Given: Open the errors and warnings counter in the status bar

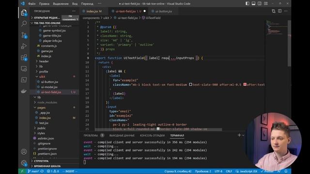Looking at the screenshot, I should click(53, 171).
